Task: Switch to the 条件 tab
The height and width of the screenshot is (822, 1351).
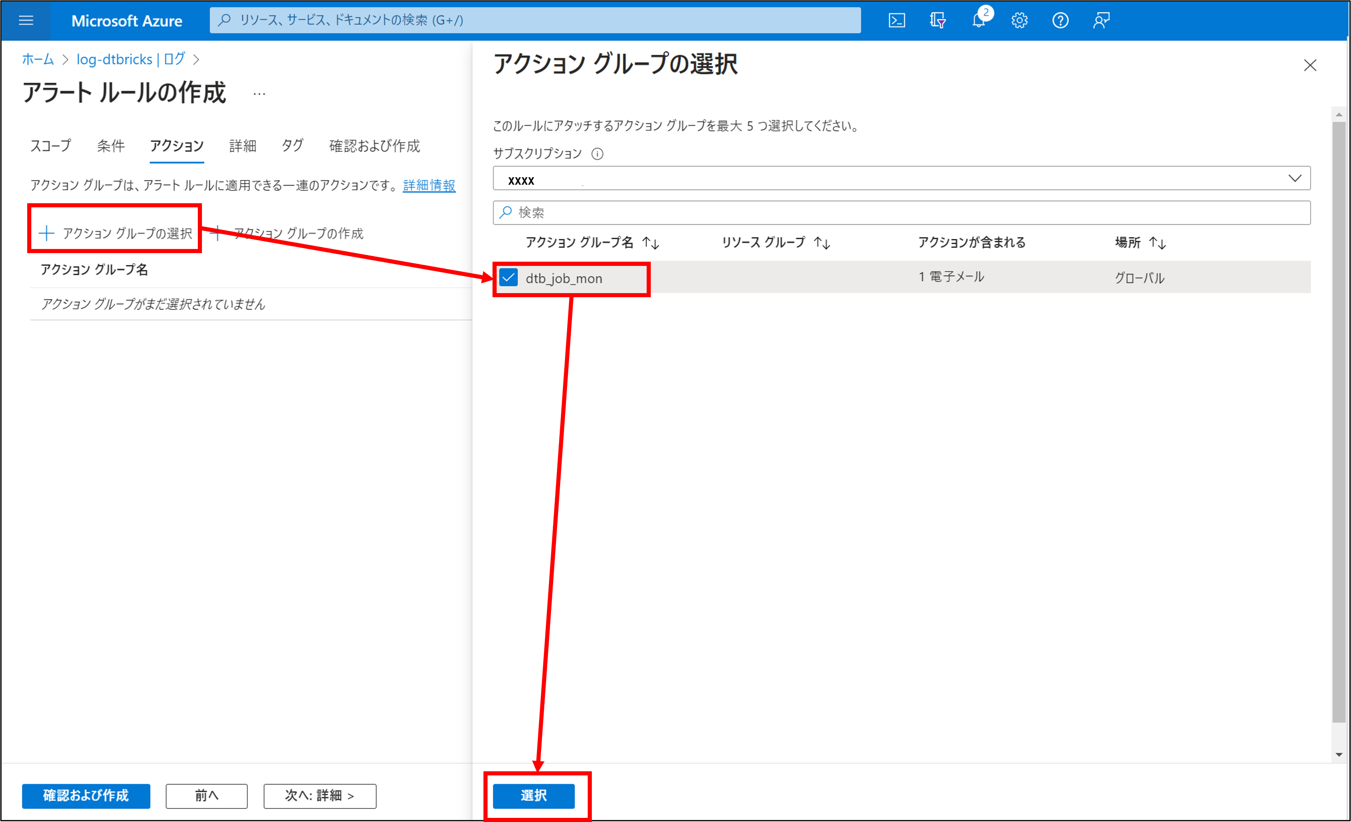Action: tap(111, 146)
